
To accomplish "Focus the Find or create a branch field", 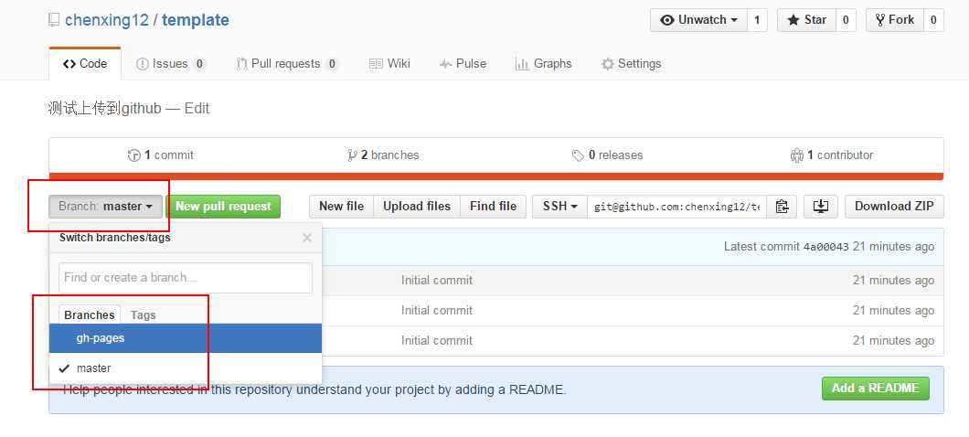I will click(x=186, y=278).
